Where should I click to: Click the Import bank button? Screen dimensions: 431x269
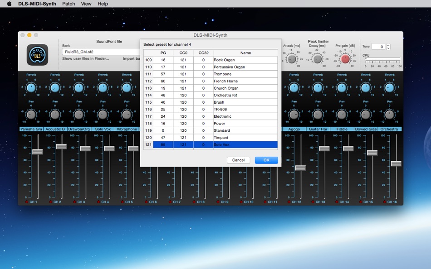(x=132, y=58)
